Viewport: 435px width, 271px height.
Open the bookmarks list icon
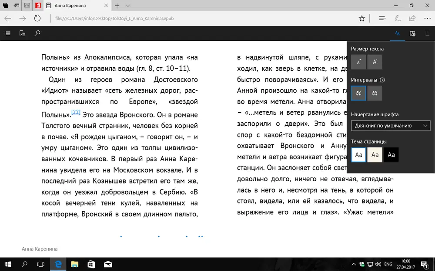(22, 33)
